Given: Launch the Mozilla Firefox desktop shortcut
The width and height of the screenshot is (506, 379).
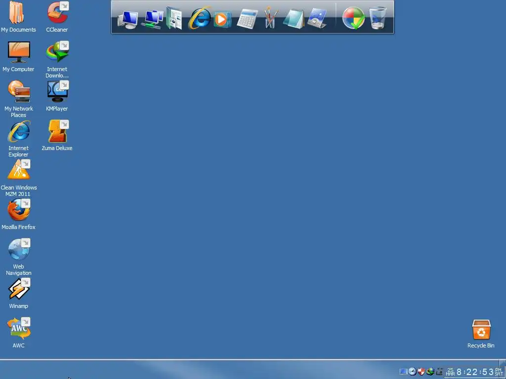Looking at the screenshot, I should coord(18,214).
